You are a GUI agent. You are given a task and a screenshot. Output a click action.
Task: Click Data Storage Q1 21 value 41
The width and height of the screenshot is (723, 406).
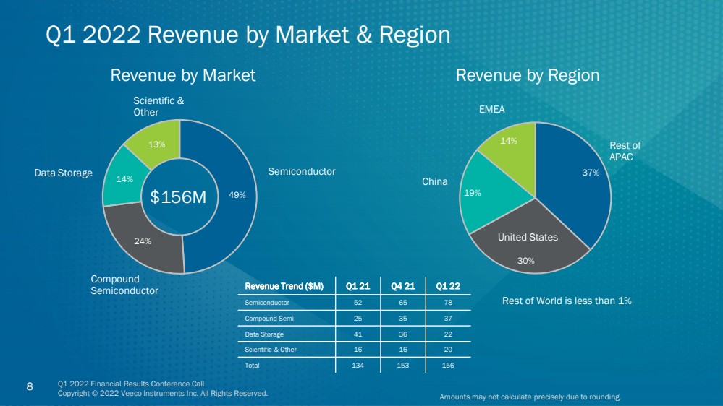pos(358,334)
